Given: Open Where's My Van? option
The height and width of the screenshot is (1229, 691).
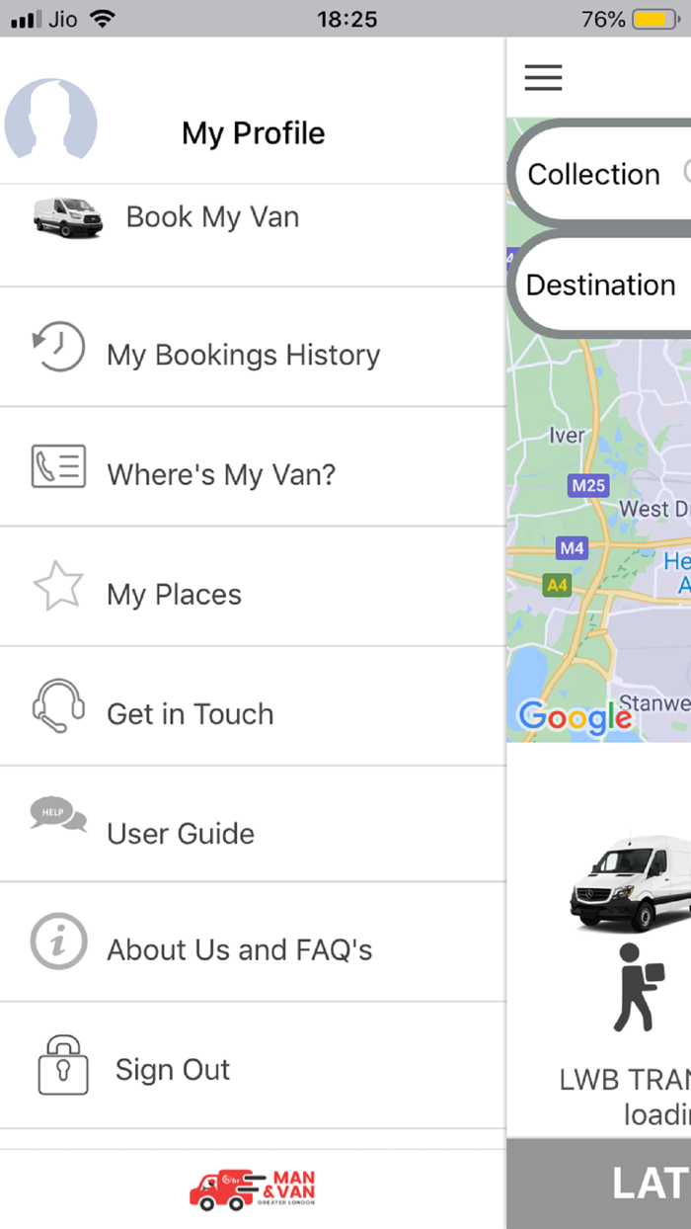Looking at the screenshot, I should point(221,474).
